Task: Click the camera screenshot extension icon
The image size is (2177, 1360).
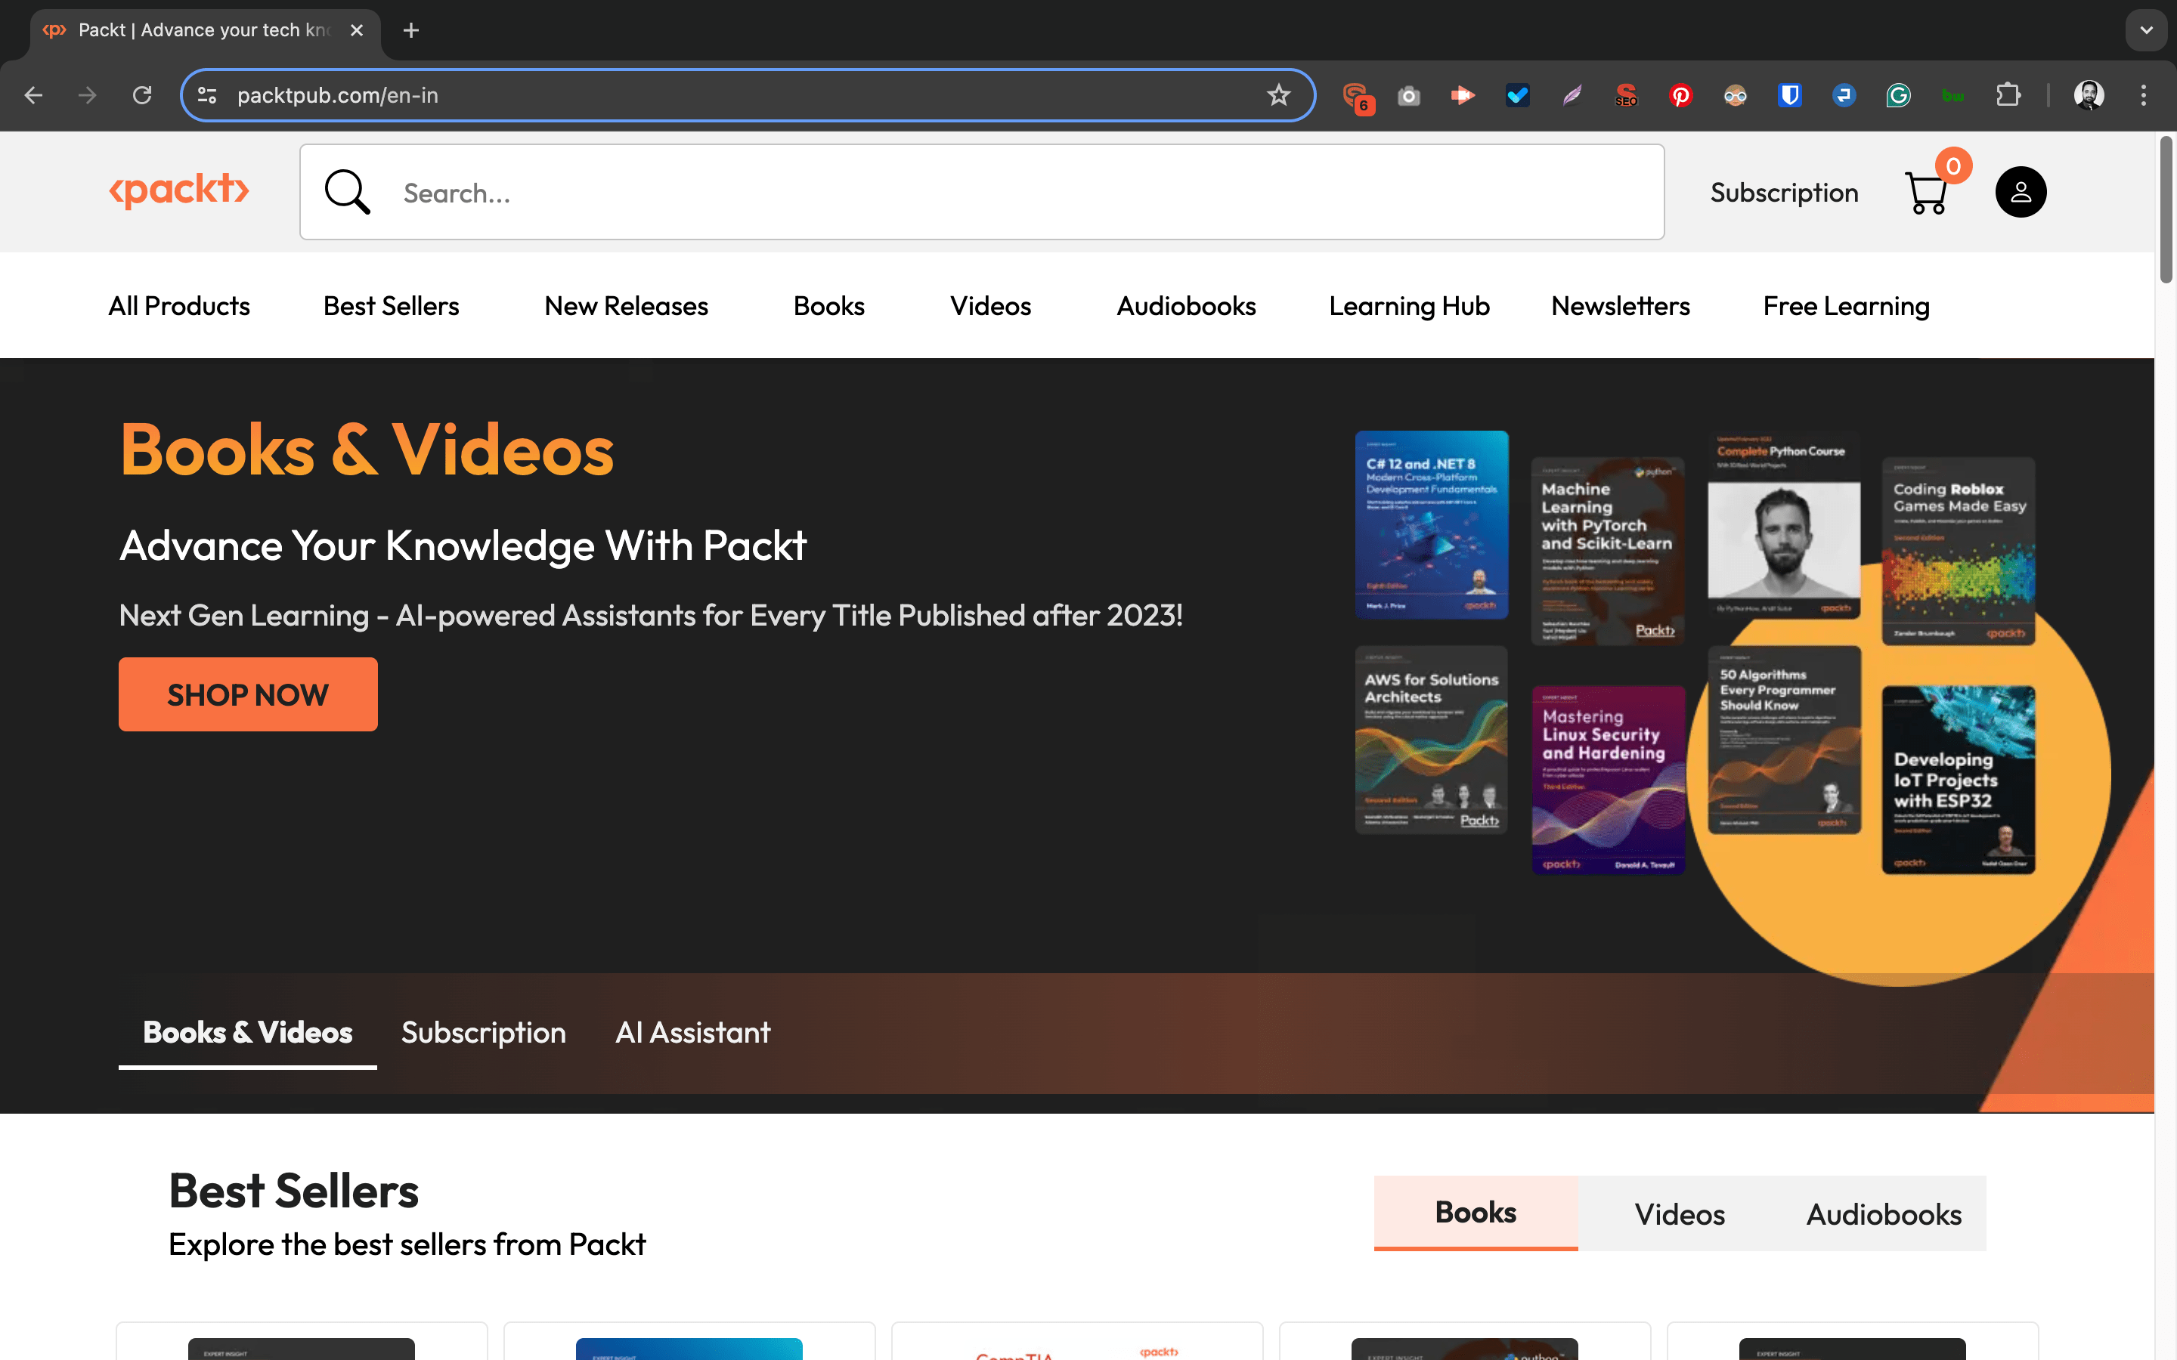Action: (1409, 95)
